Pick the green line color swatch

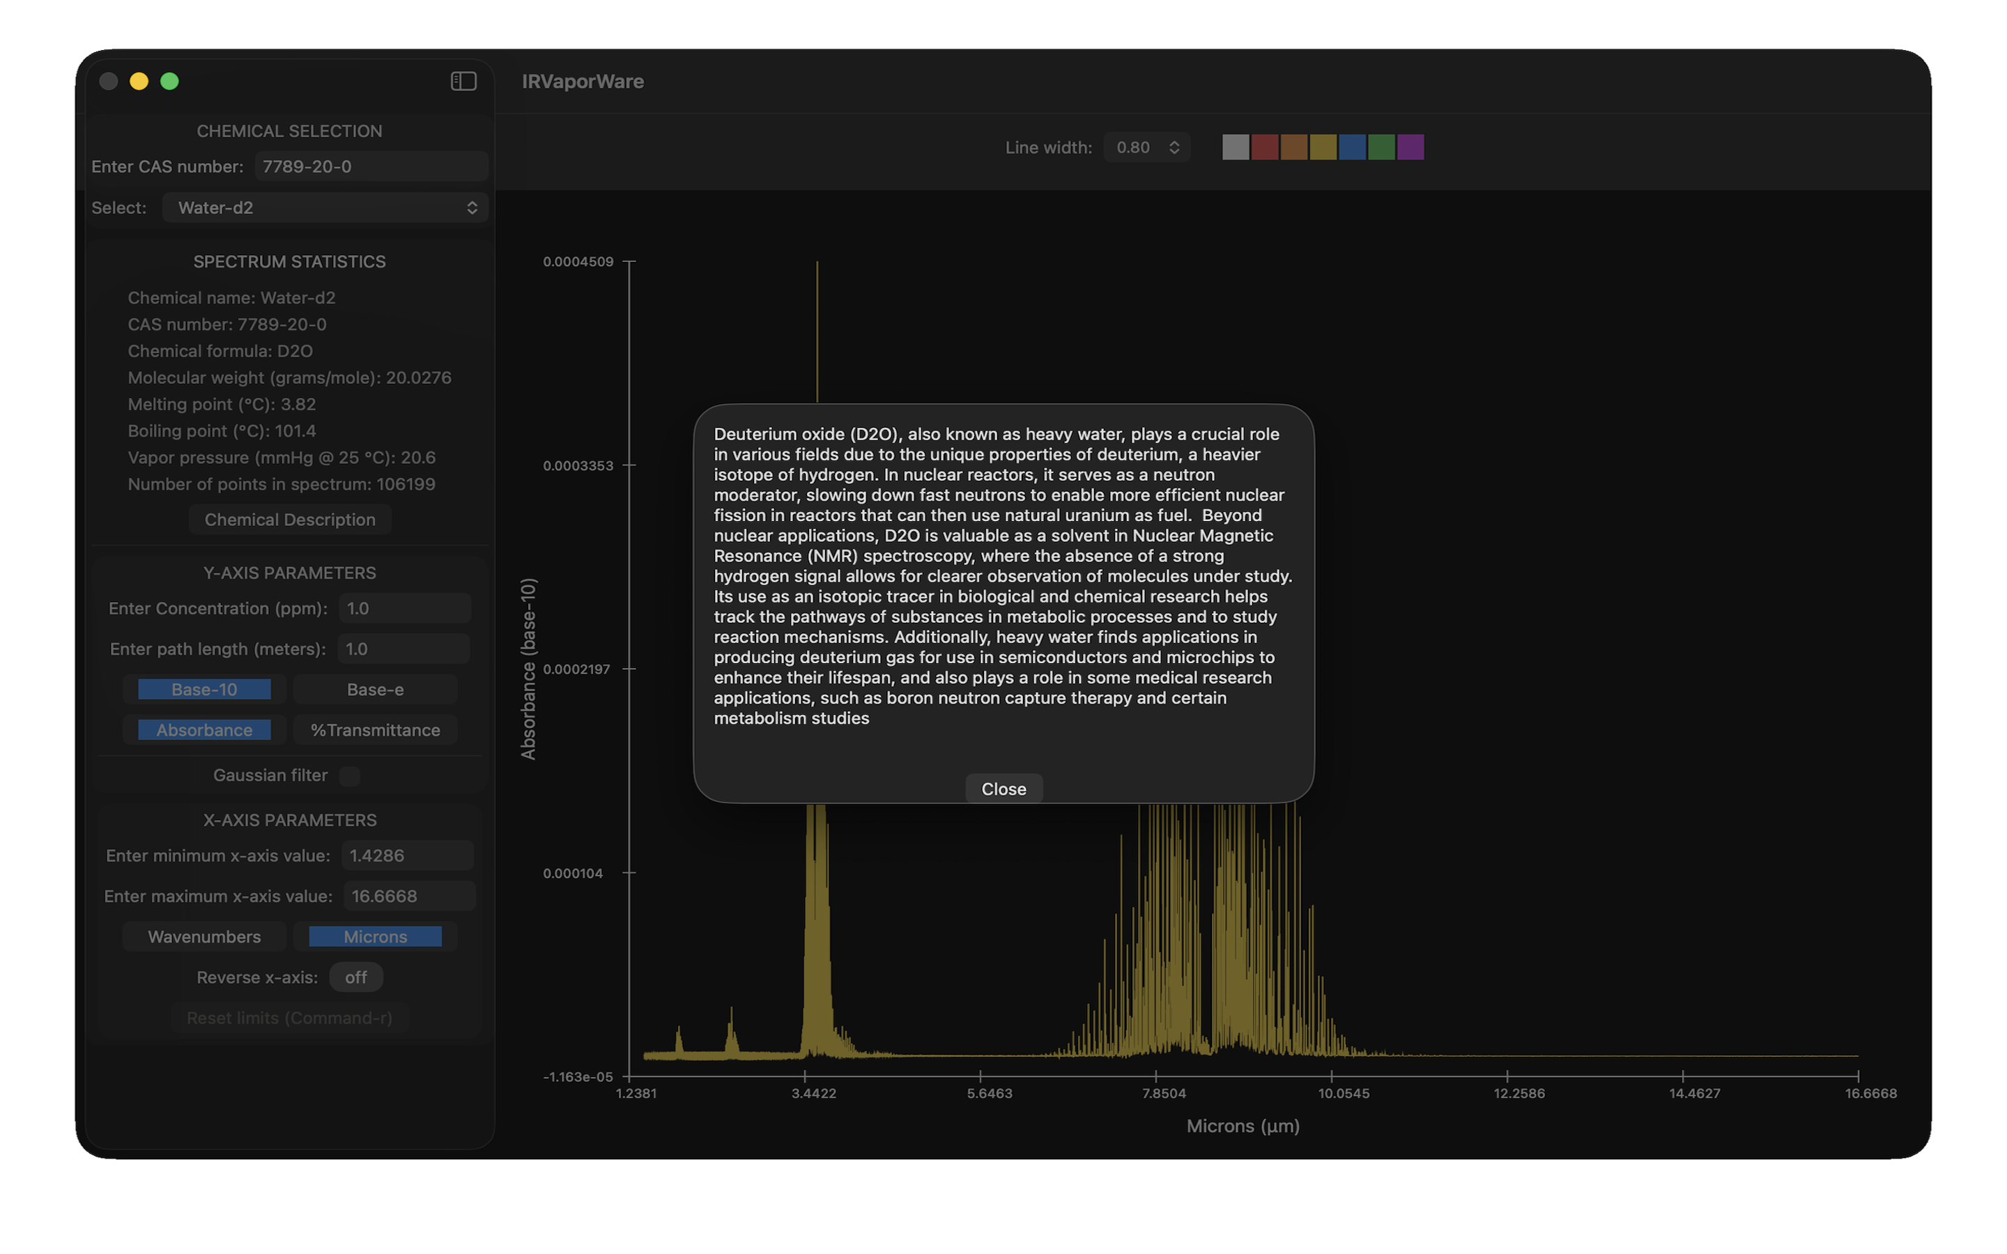coord(1381,148)
